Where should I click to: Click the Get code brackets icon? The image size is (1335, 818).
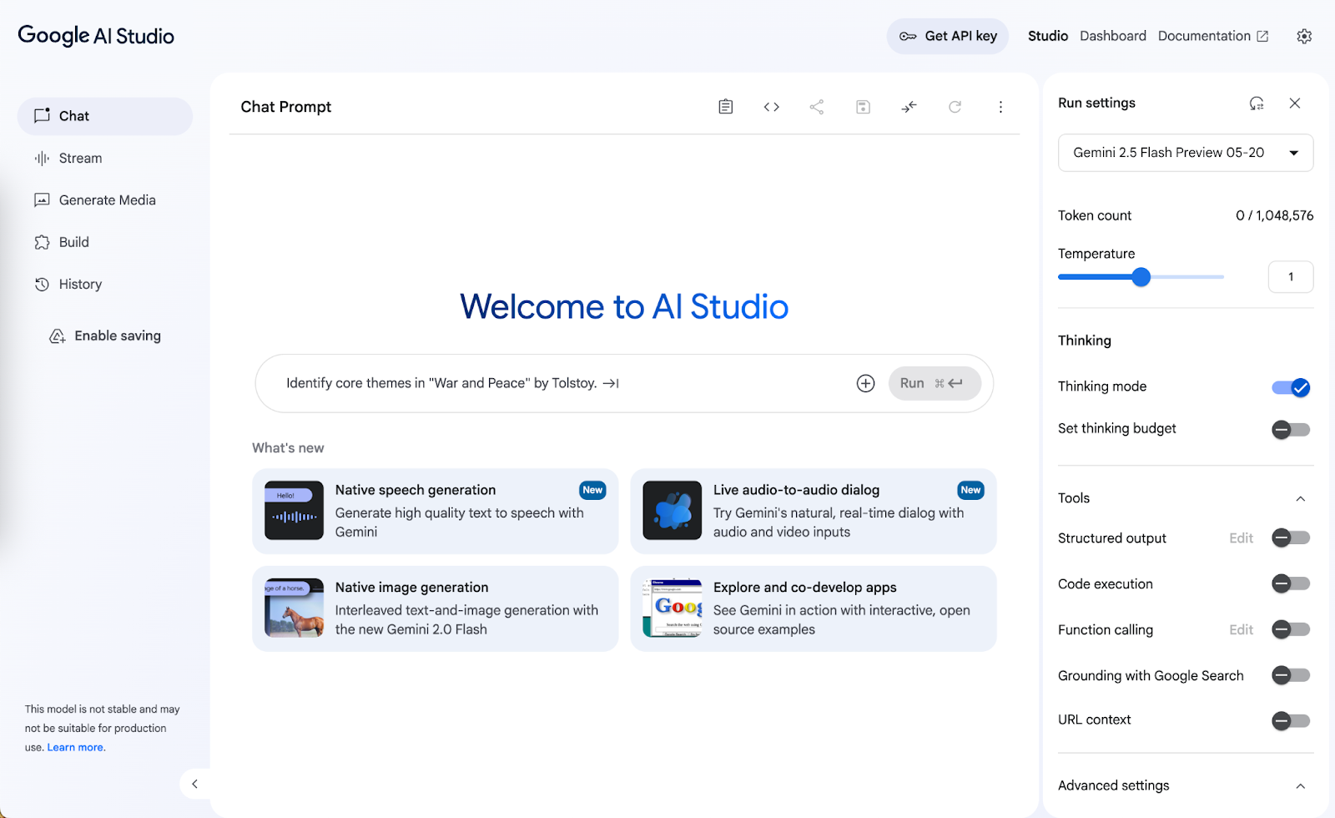pyautogui.click(x=772, y=107)
